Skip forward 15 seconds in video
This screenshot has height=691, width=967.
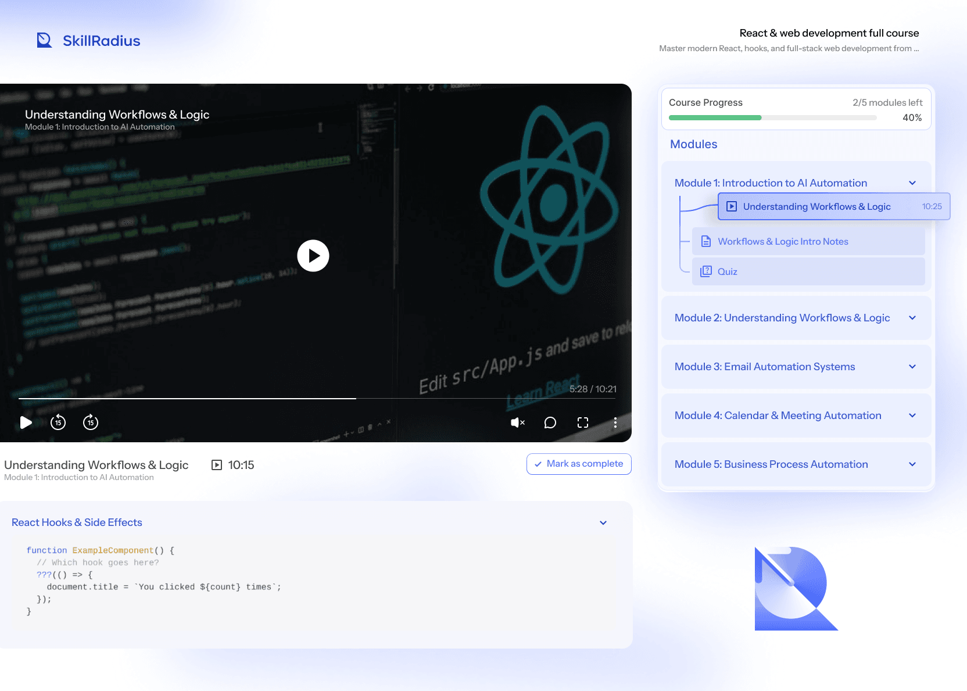tap(91, 423)
